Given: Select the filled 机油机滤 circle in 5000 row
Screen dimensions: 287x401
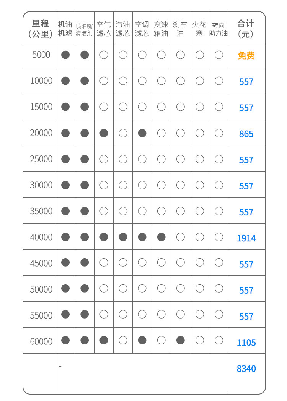Looking at the screenshot, I should (65, 55).
